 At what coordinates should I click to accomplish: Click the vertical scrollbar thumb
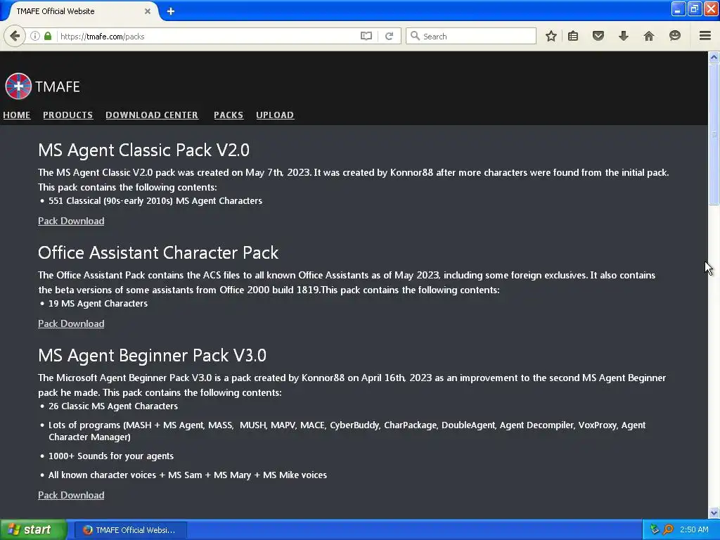(714, 134)
